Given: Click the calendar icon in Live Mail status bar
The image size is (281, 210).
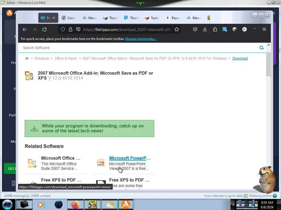Looking at the screenshot, I should (246, 196).
